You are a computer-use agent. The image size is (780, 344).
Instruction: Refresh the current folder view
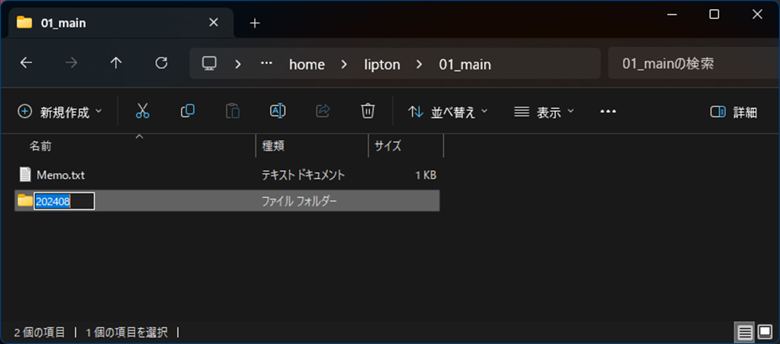point(161,63)
